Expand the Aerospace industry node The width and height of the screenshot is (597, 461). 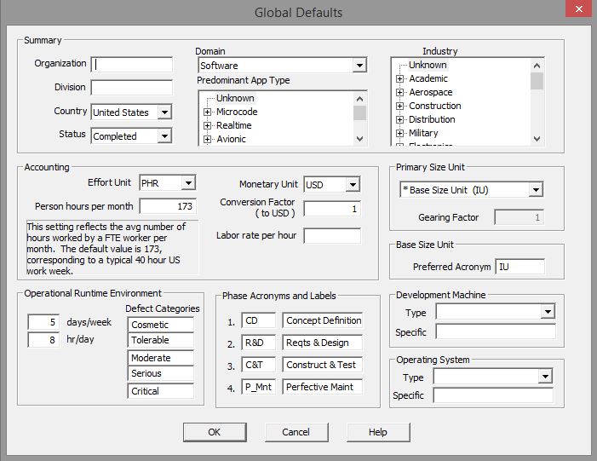(399, 93)
